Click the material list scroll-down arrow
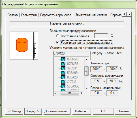 87,88
